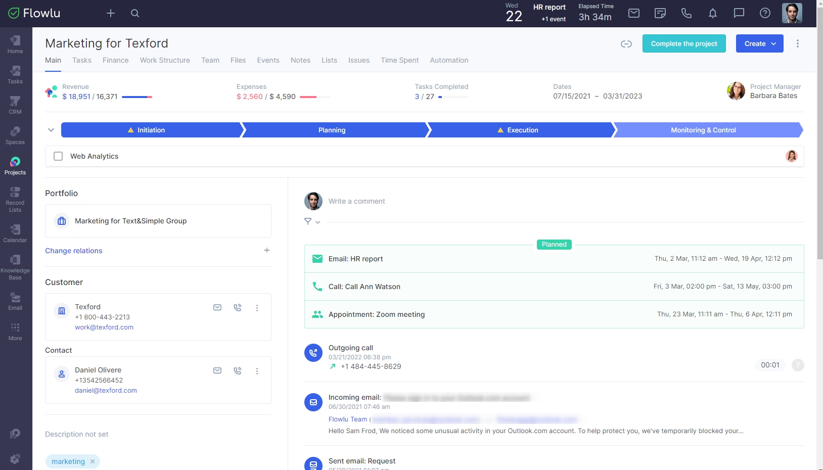Show More sidebar modules
Viewport: 823px width, 470px height.
pyautogui.click(x=15, y=332)
